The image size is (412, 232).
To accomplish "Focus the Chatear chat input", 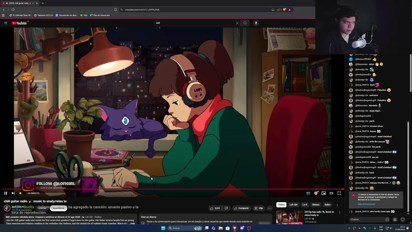I will (367, 219).
